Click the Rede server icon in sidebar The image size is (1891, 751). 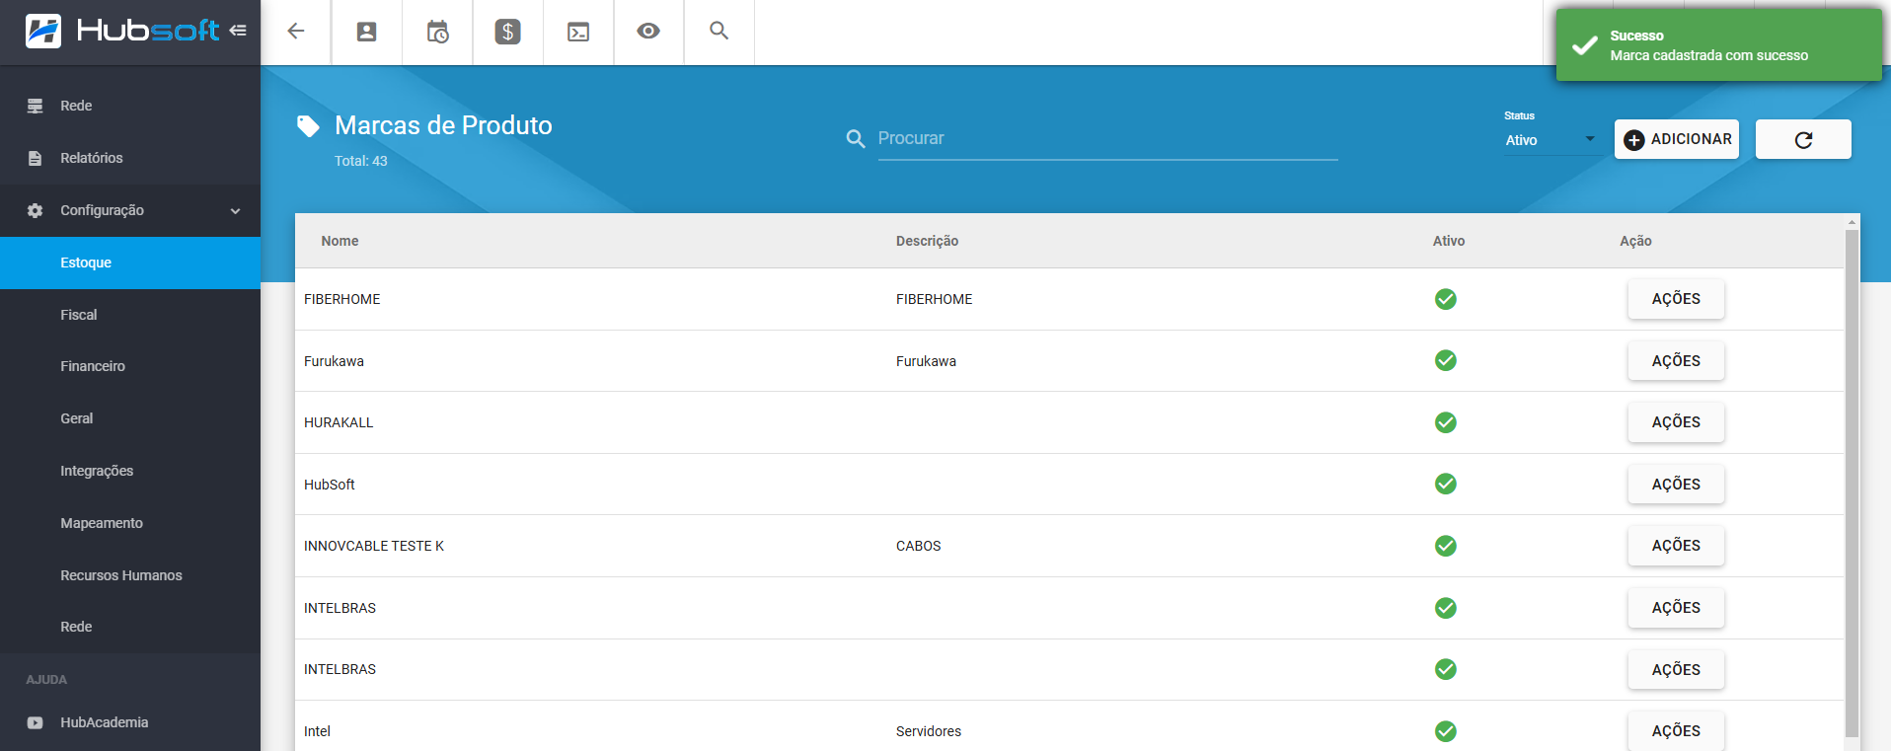(x=36, y=106)
